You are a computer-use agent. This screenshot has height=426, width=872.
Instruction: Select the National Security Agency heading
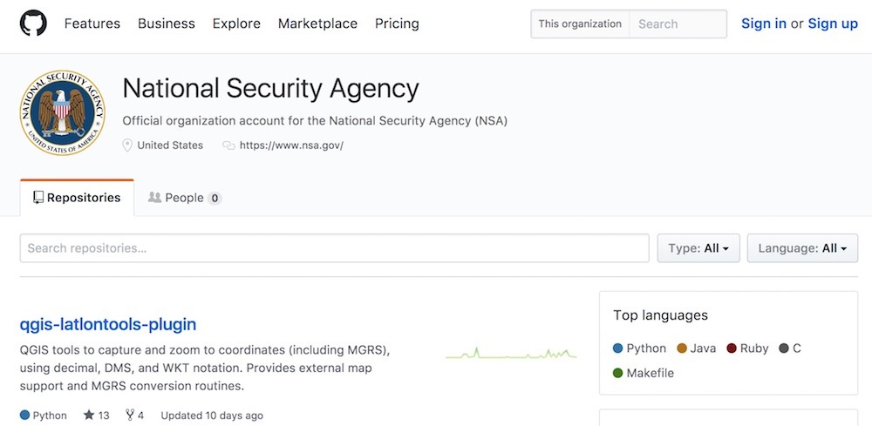coord(270,89)
